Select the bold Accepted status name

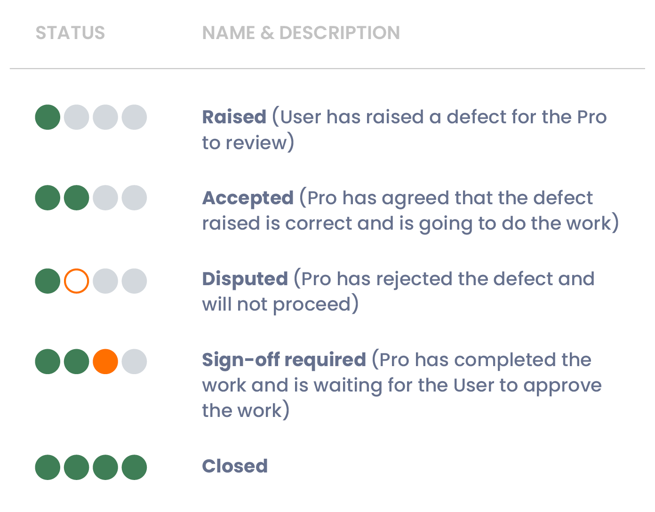(x=248, y=198)
